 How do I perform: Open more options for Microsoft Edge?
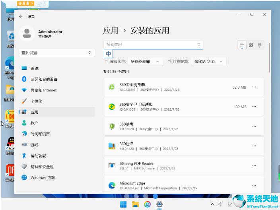tap(254, 185)
